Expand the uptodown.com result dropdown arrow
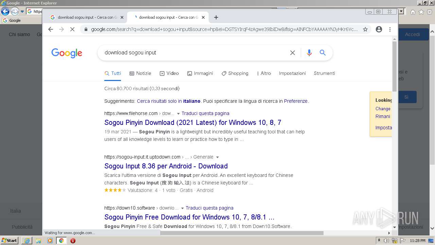This screenshot has height=245, width=435. (x=217, y=157)
